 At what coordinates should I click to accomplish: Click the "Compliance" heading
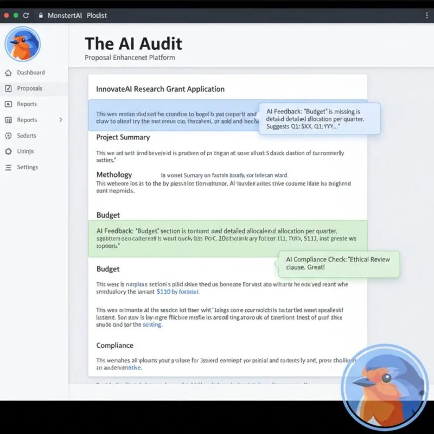pos(115,346)
